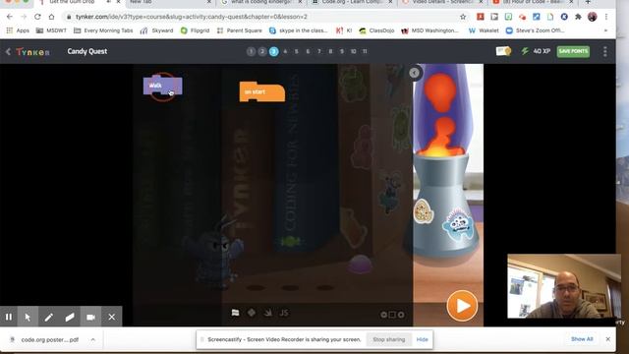Click the Save Points button

(x=573, y=51)
